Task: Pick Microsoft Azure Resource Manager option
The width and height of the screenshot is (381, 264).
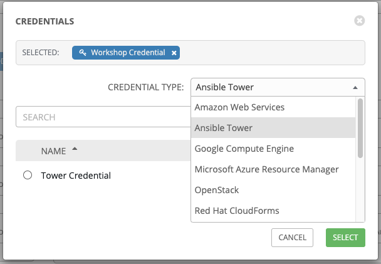Action: pyautogui.click(x=273, y=169)
